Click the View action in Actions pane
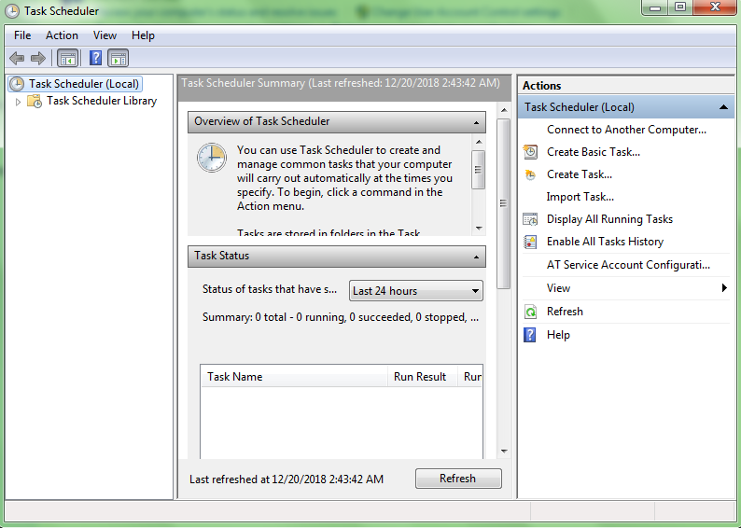This screenshot has height=528, width=741. click(x=558, y=288)
